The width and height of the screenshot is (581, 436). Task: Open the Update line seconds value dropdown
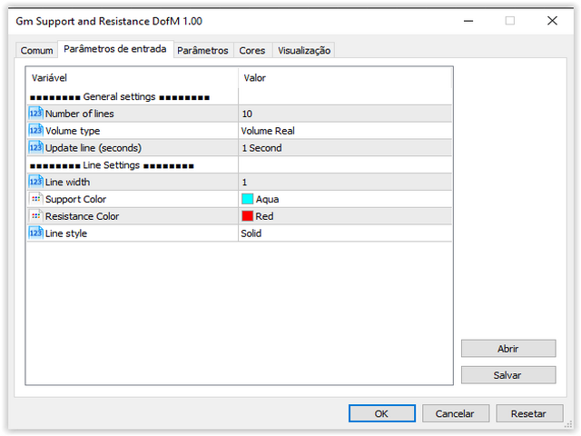coord(345,148)
